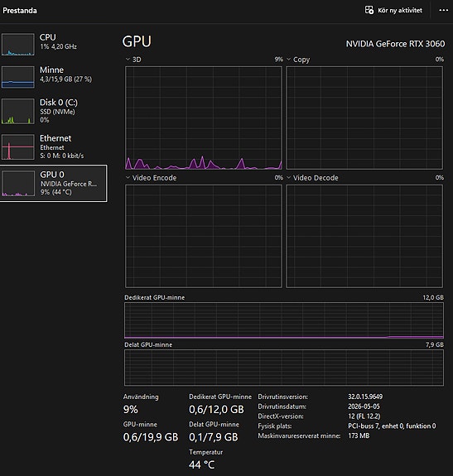Click the Video Encode usage graph
Screen dimensions: 453x476
pos(204,236)
